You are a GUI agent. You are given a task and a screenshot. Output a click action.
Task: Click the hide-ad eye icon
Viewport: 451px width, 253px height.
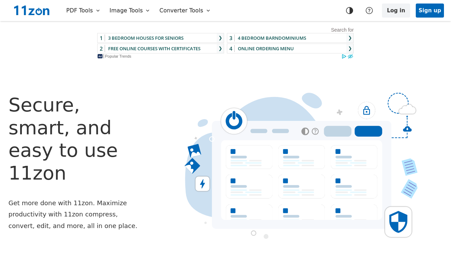click(350, 56)
